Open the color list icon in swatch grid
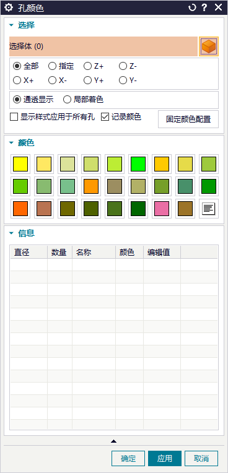Image resolution: width=228 pixels, height=473 pixels. pyautogui.click(x=209, y=209)
